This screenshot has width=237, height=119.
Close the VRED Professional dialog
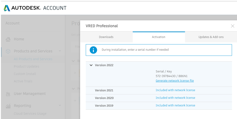[x=232, y=26]
